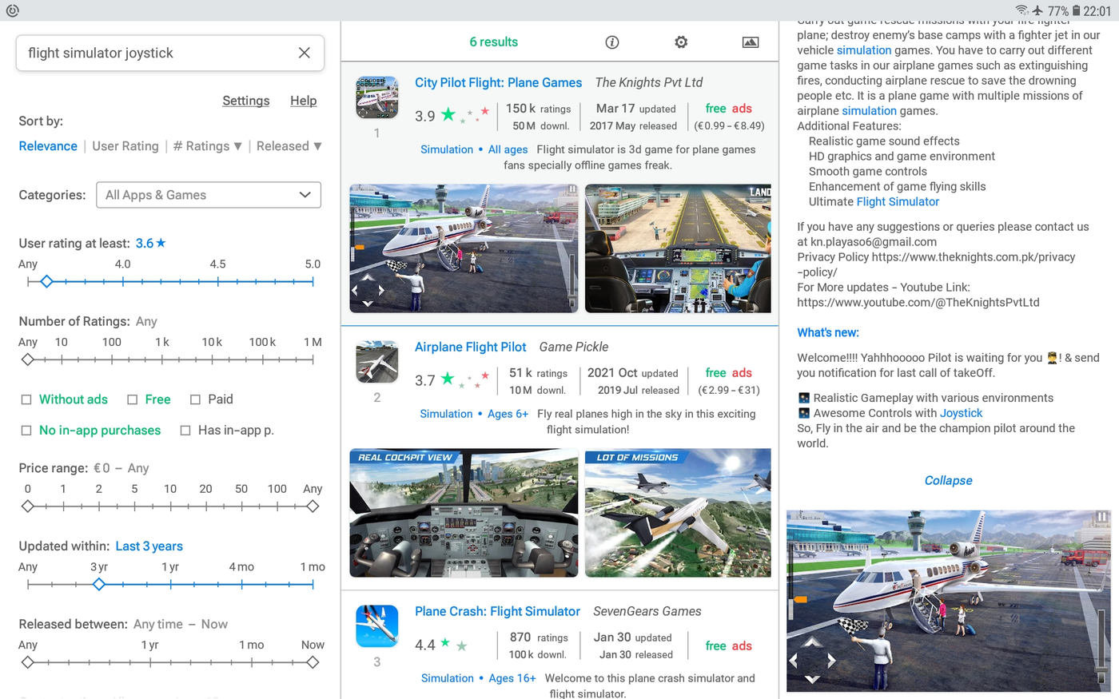
Task: Click the Price range maximum handle
Action: click(x=313, y=506)
